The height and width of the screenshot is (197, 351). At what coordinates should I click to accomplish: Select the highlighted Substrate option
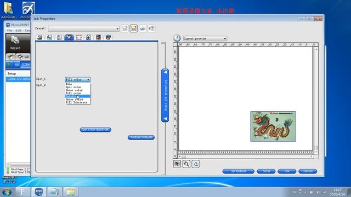[x=78, y=96]
